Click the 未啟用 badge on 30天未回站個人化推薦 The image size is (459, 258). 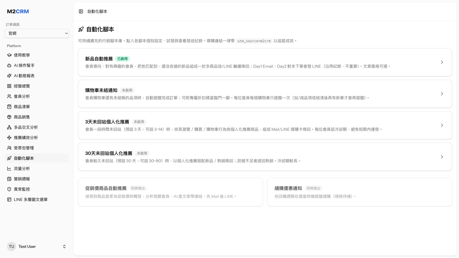click(x=142, y=153)
